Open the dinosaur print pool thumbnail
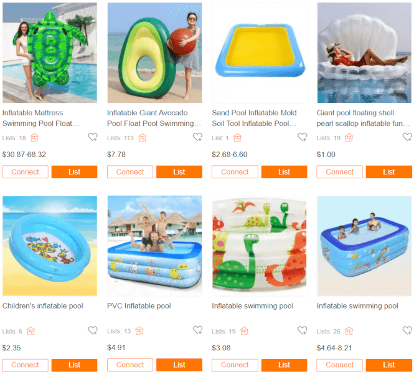414x374 pixels. pyautogui.click(x=260, y=246)
